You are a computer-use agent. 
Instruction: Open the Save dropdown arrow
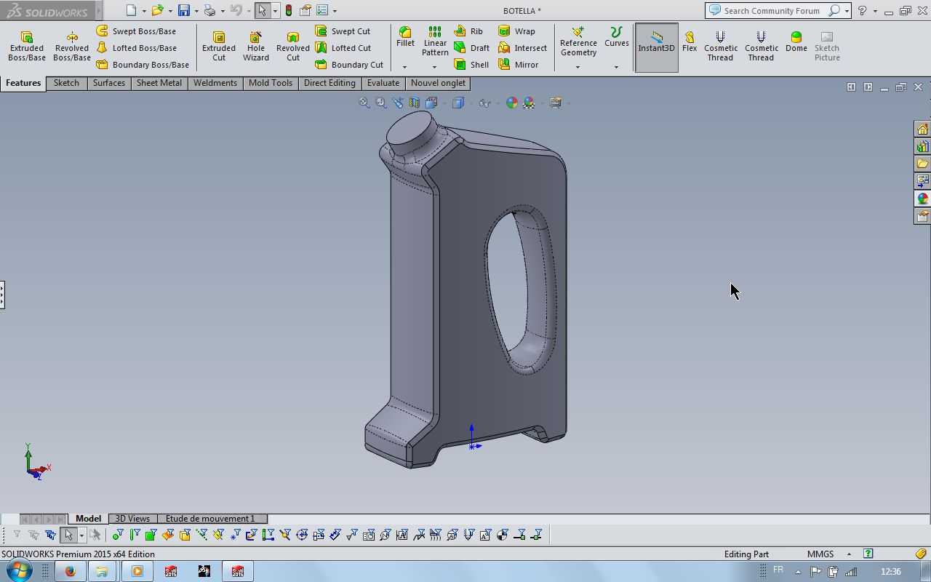tap(196, 11)
